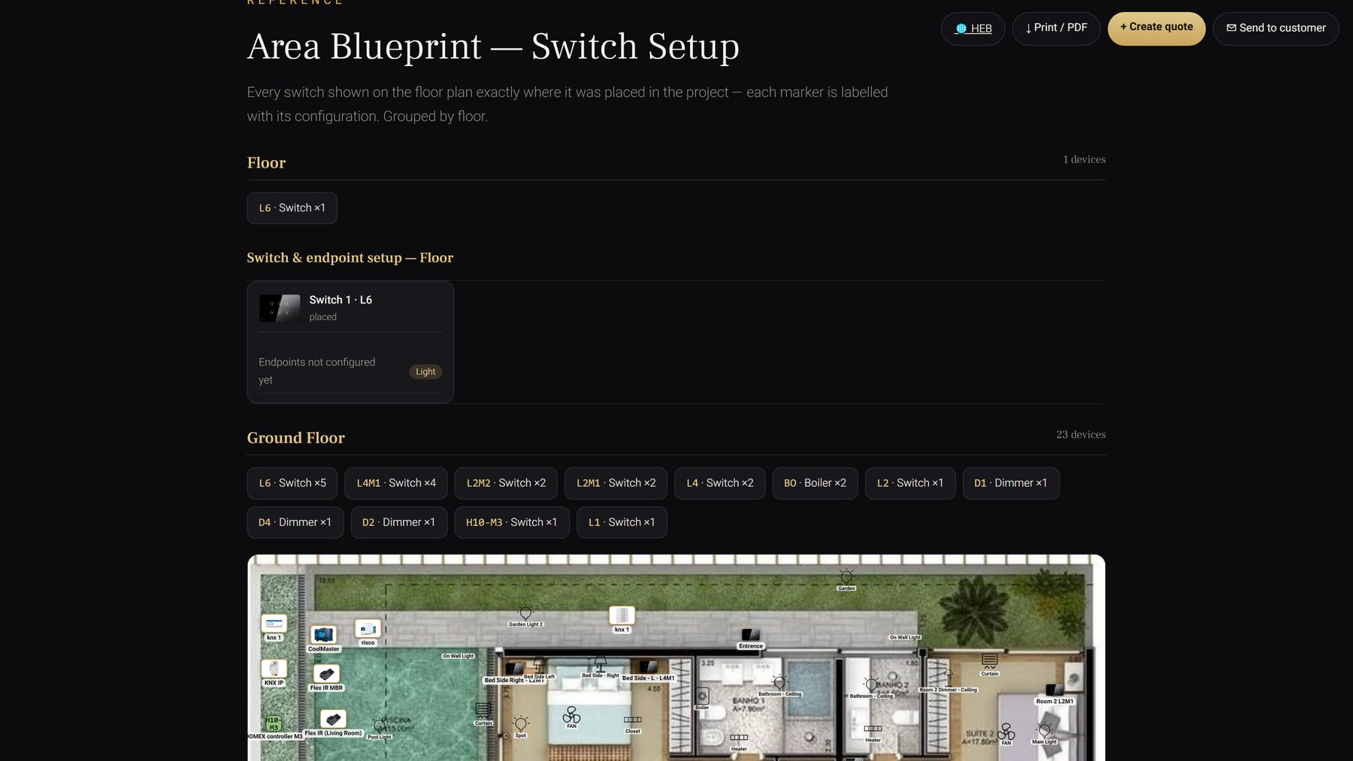Select the Bed Side Right L2M1 switch
Image resolution: width=1353 pixels, height=761 pixels.
(515, 669)
